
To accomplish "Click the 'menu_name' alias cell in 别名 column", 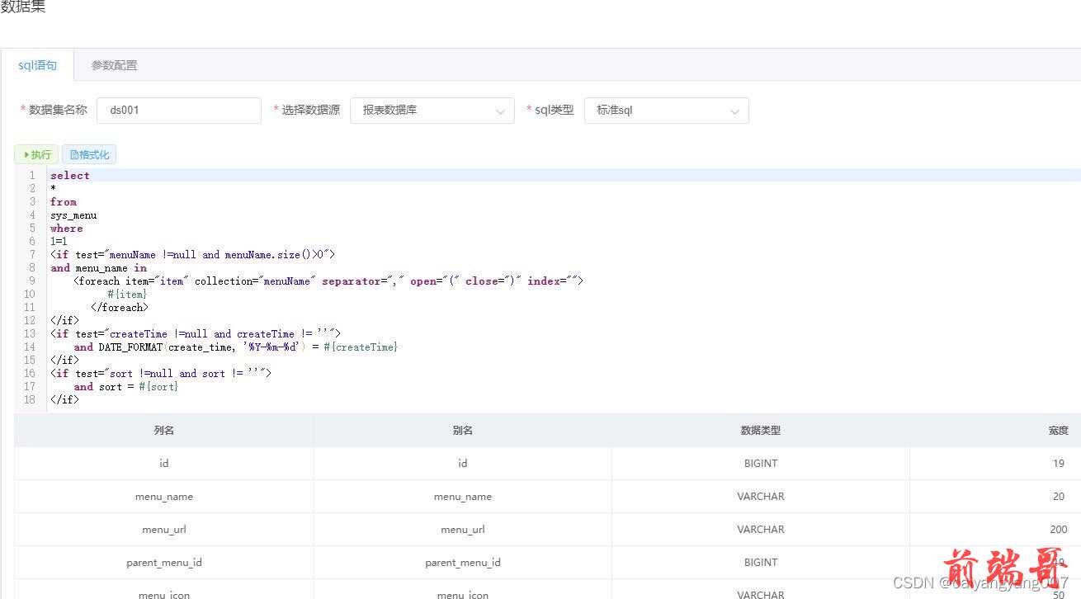I will 462,497.
